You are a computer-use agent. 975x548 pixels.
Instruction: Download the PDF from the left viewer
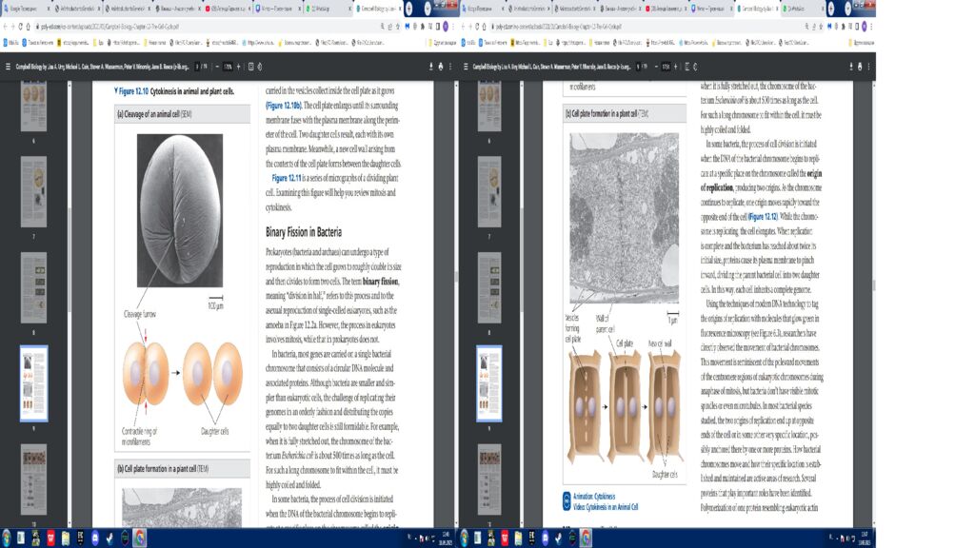(x=428, y=68)
